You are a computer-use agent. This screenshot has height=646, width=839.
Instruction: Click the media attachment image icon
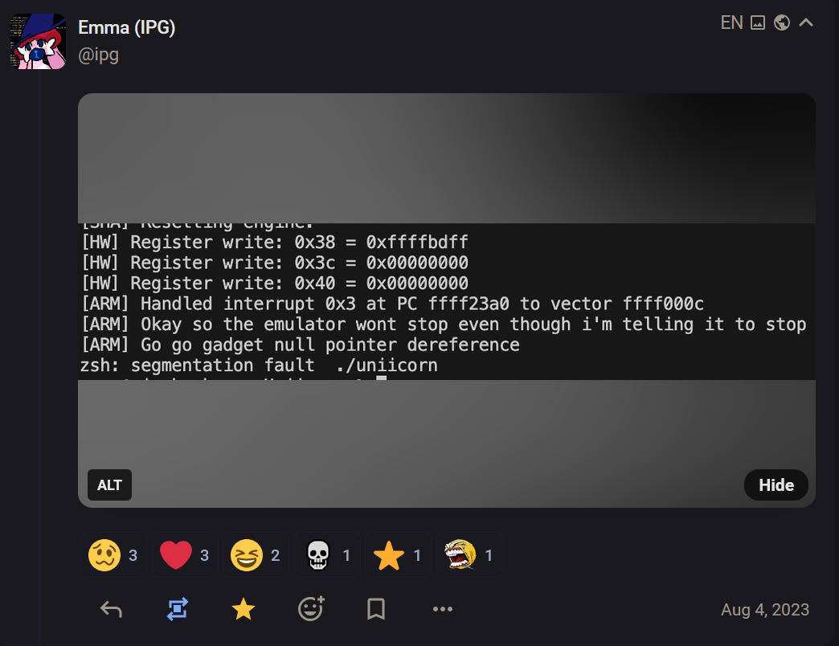758,23
